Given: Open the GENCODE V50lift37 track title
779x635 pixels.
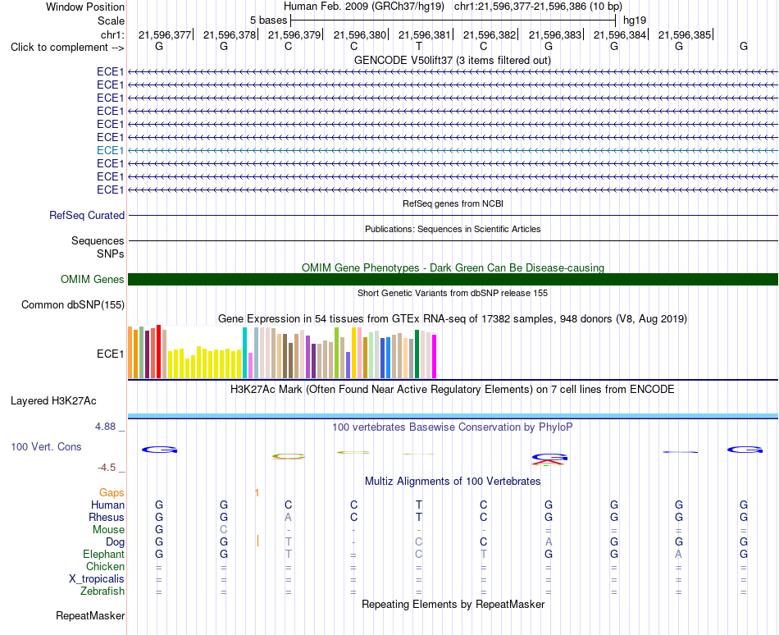Looking at the screenshot, I should (452, 60).
